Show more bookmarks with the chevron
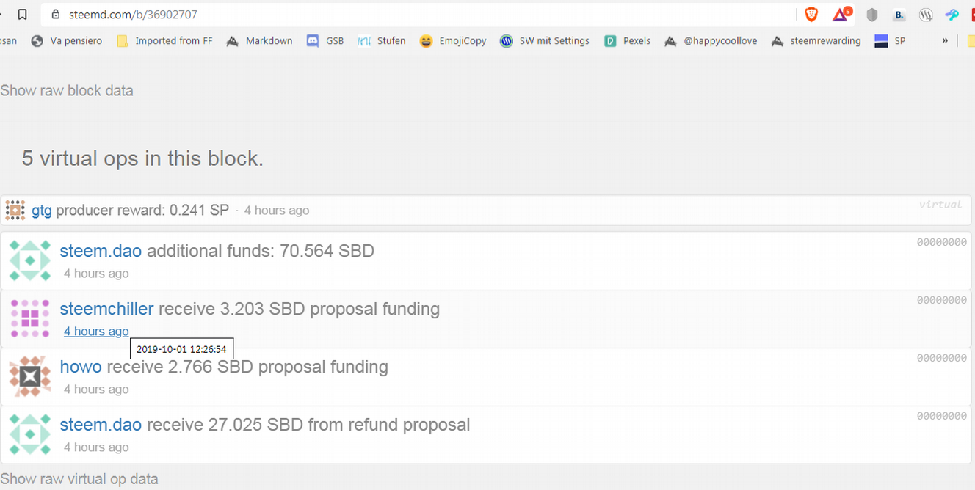The image size is (975, 490). point(945,41)
